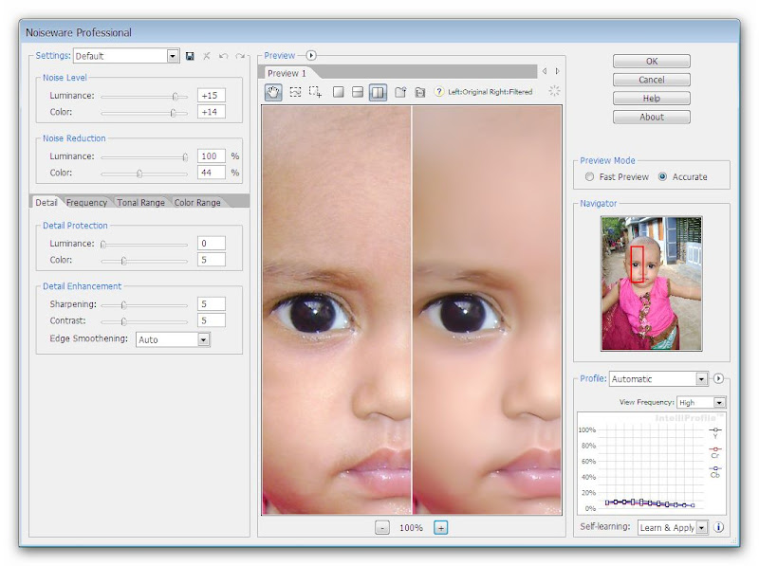Choose vertical split preview layout

[378, 92]
